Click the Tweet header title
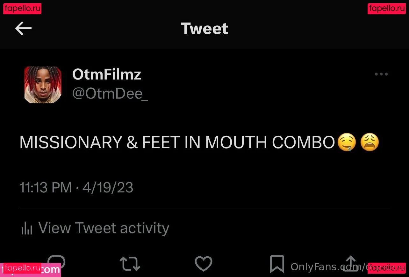409x277 pixels. pyautogui.click(x=204, y=28)
